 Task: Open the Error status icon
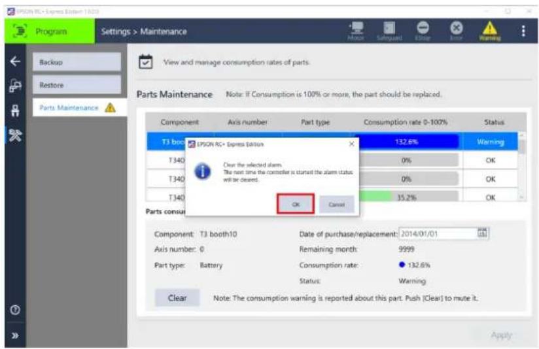coord(456,31)
